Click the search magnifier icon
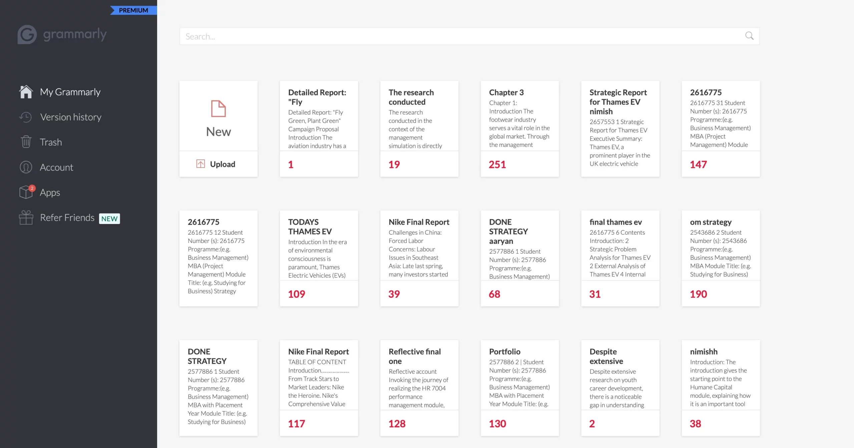The image size is (854, 448). 750,36
